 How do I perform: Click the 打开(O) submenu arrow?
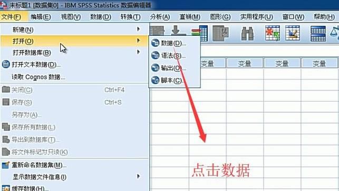[138, 41]
